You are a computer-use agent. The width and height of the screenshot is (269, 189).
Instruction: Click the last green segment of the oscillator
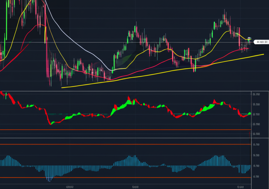click(249, 114)
